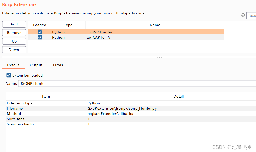The image size is (256, 152).
Task: Select the xp_CAPTCHA extension row
Action: pyautogui.click(x=126, y=37)
